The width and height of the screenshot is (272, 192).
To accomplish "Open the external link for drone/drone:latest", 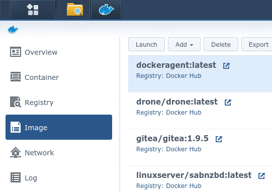I will tap(228, 103).
